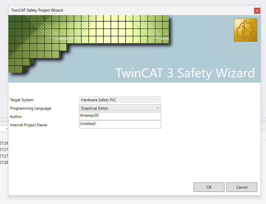Click the Internal Project Name label
The image size is (266, 204).
(29, 125)
